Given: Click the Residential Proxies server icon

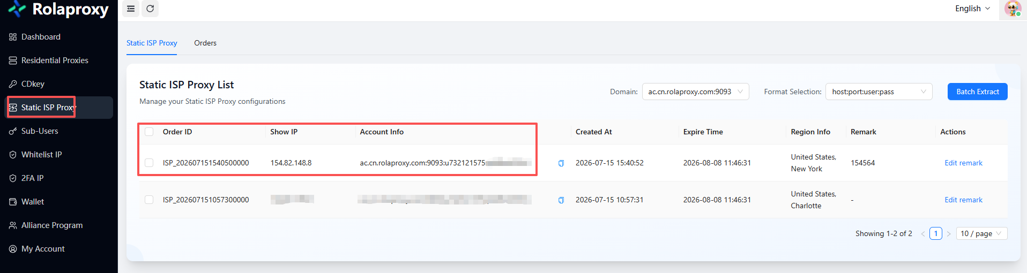Looking at the screenshot, I should 13,60.
